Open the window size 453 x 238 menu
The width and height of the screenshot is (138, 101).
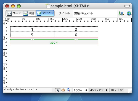click(99, 90)
